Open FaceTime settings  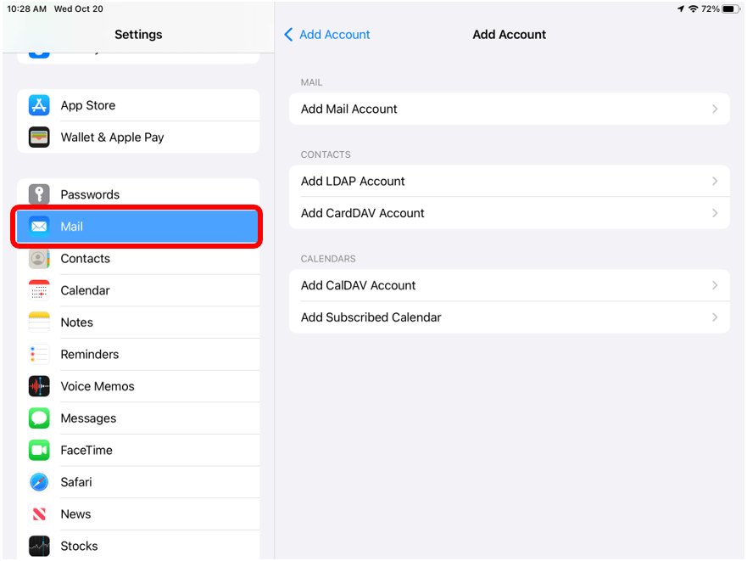138,451
